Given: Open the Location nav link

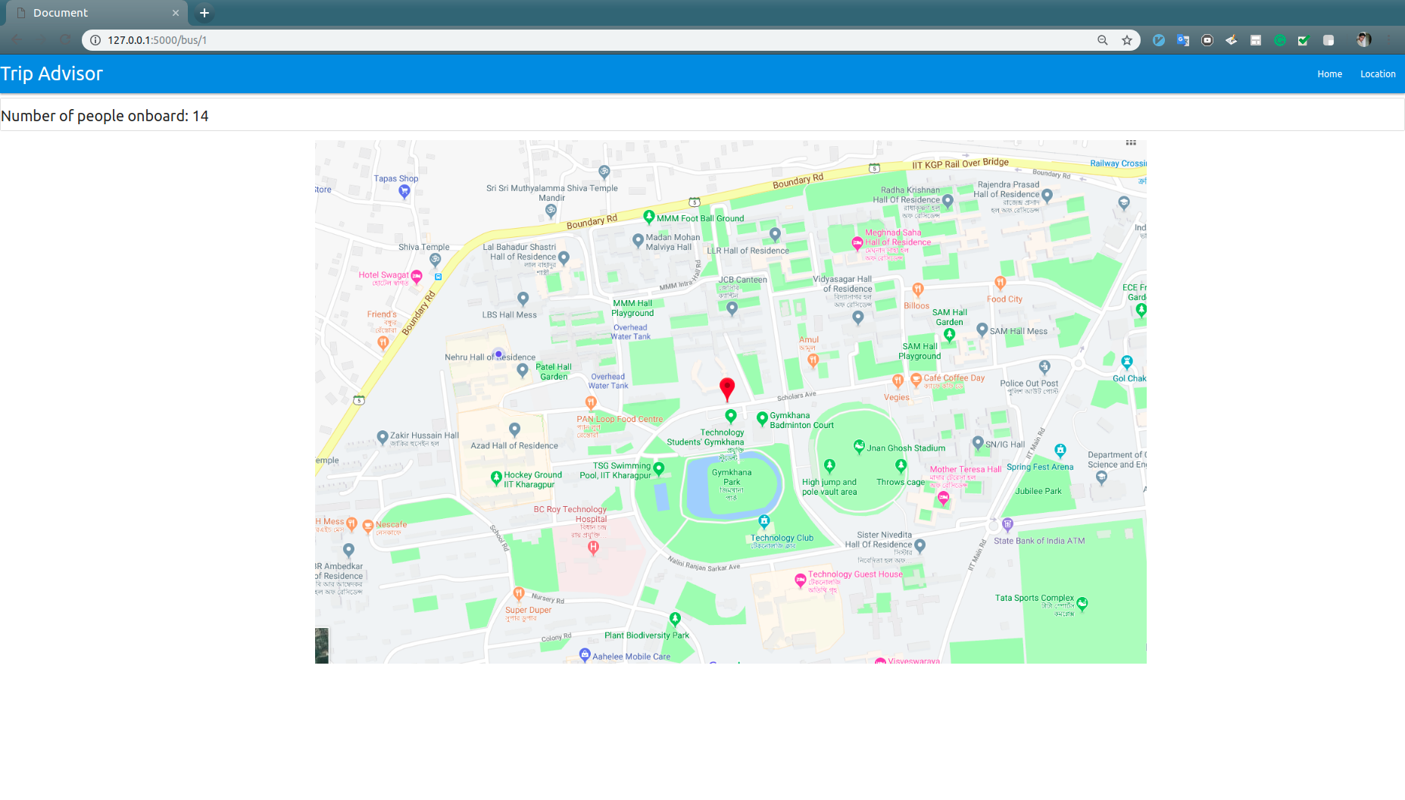Looking at the screenshot, I should tap(1378, 74).
